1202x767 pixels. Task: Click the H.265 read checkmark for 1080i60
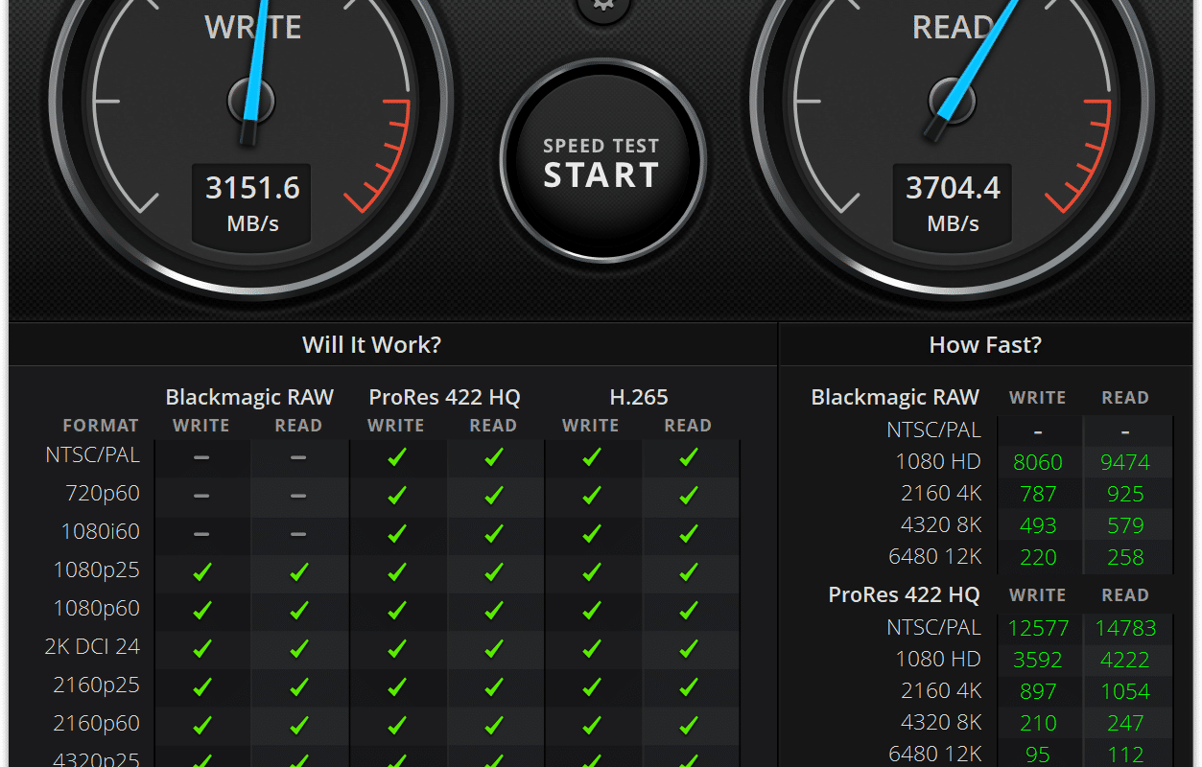tap(688, 534)
